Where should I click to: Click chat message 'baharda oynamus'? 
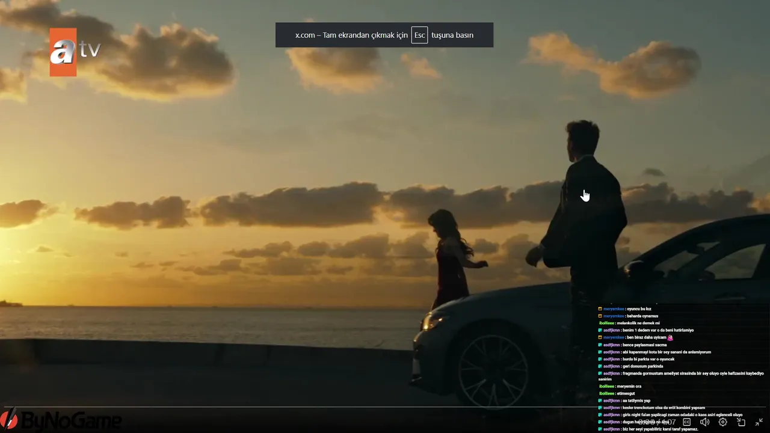pos(642,316)
